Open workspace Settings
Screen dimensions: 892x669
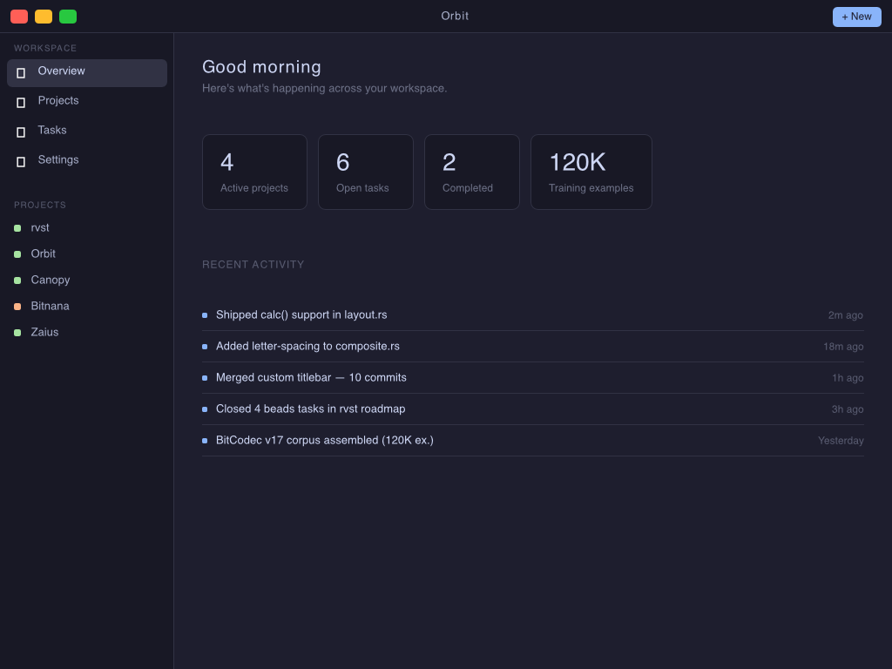[87, 161]
